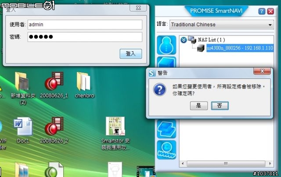Screen dimensions: 281x177
Task: Focus the 密碼 password field
Action: pyautogui.click(x=85, y=37)
